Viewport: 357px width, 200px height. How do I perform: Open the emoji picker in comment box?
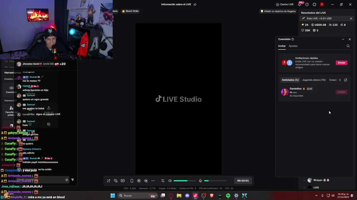[x=67, y=180]
